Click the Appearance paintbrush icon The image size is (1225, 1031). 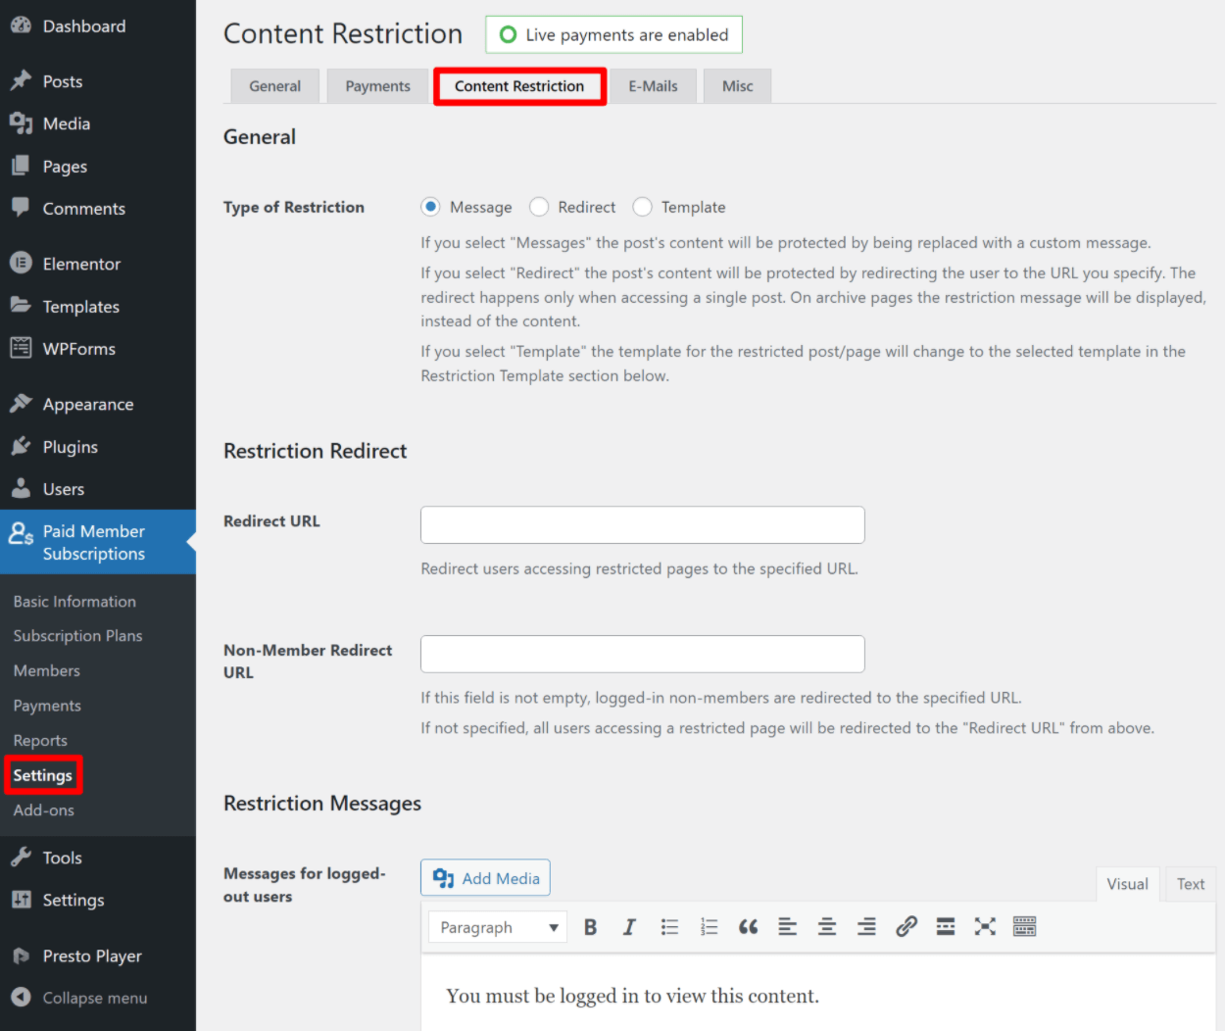21,404
